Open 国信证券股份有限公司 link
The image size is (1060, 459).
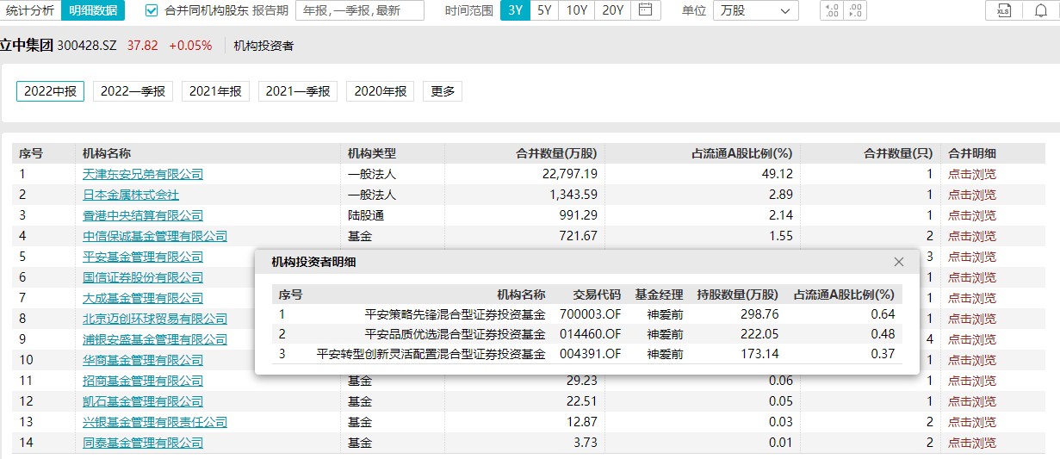(143, 277)
